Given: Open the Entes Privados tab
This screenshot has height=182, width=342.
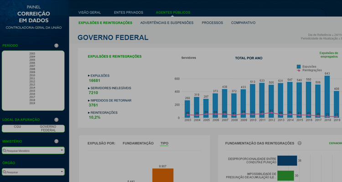Looking at the screenshot, I should tap(128, 12).
